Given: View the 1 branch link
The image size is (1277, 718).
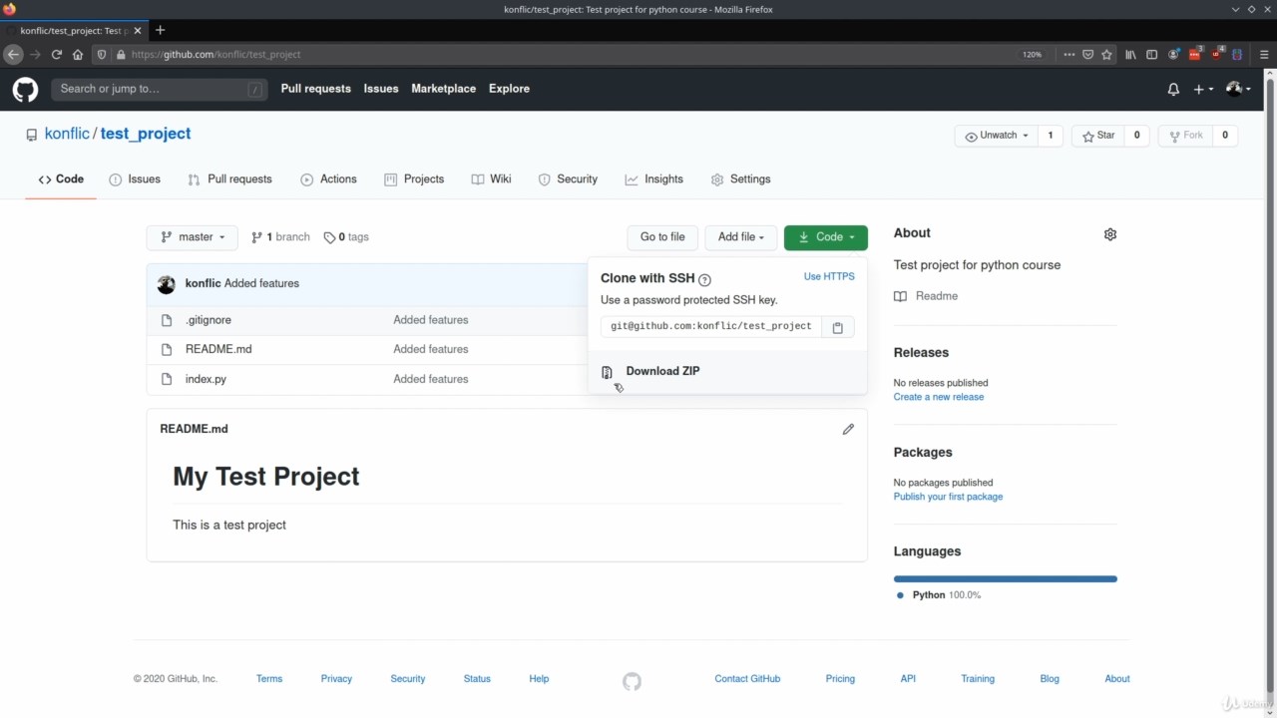Looking at the screenshot, I should tap(280, 237).
